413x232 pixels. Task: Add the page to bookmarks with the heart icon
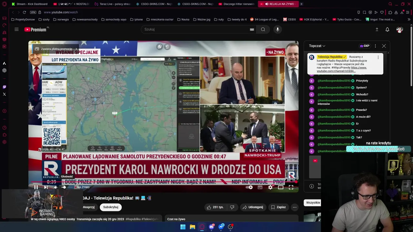tap(382, 12)
